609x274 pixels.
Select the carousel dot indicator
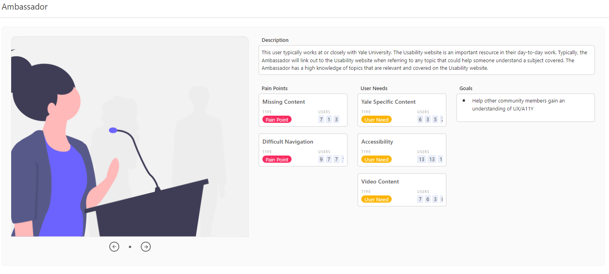pos(130,247)
